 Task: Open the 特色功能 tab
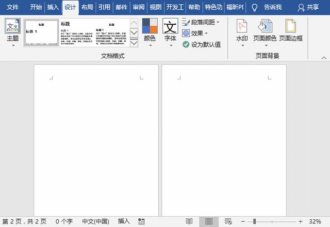click(213, 7)
